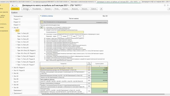Click the 'Печать' button
The image size is (170, 96).
[57, 9]
